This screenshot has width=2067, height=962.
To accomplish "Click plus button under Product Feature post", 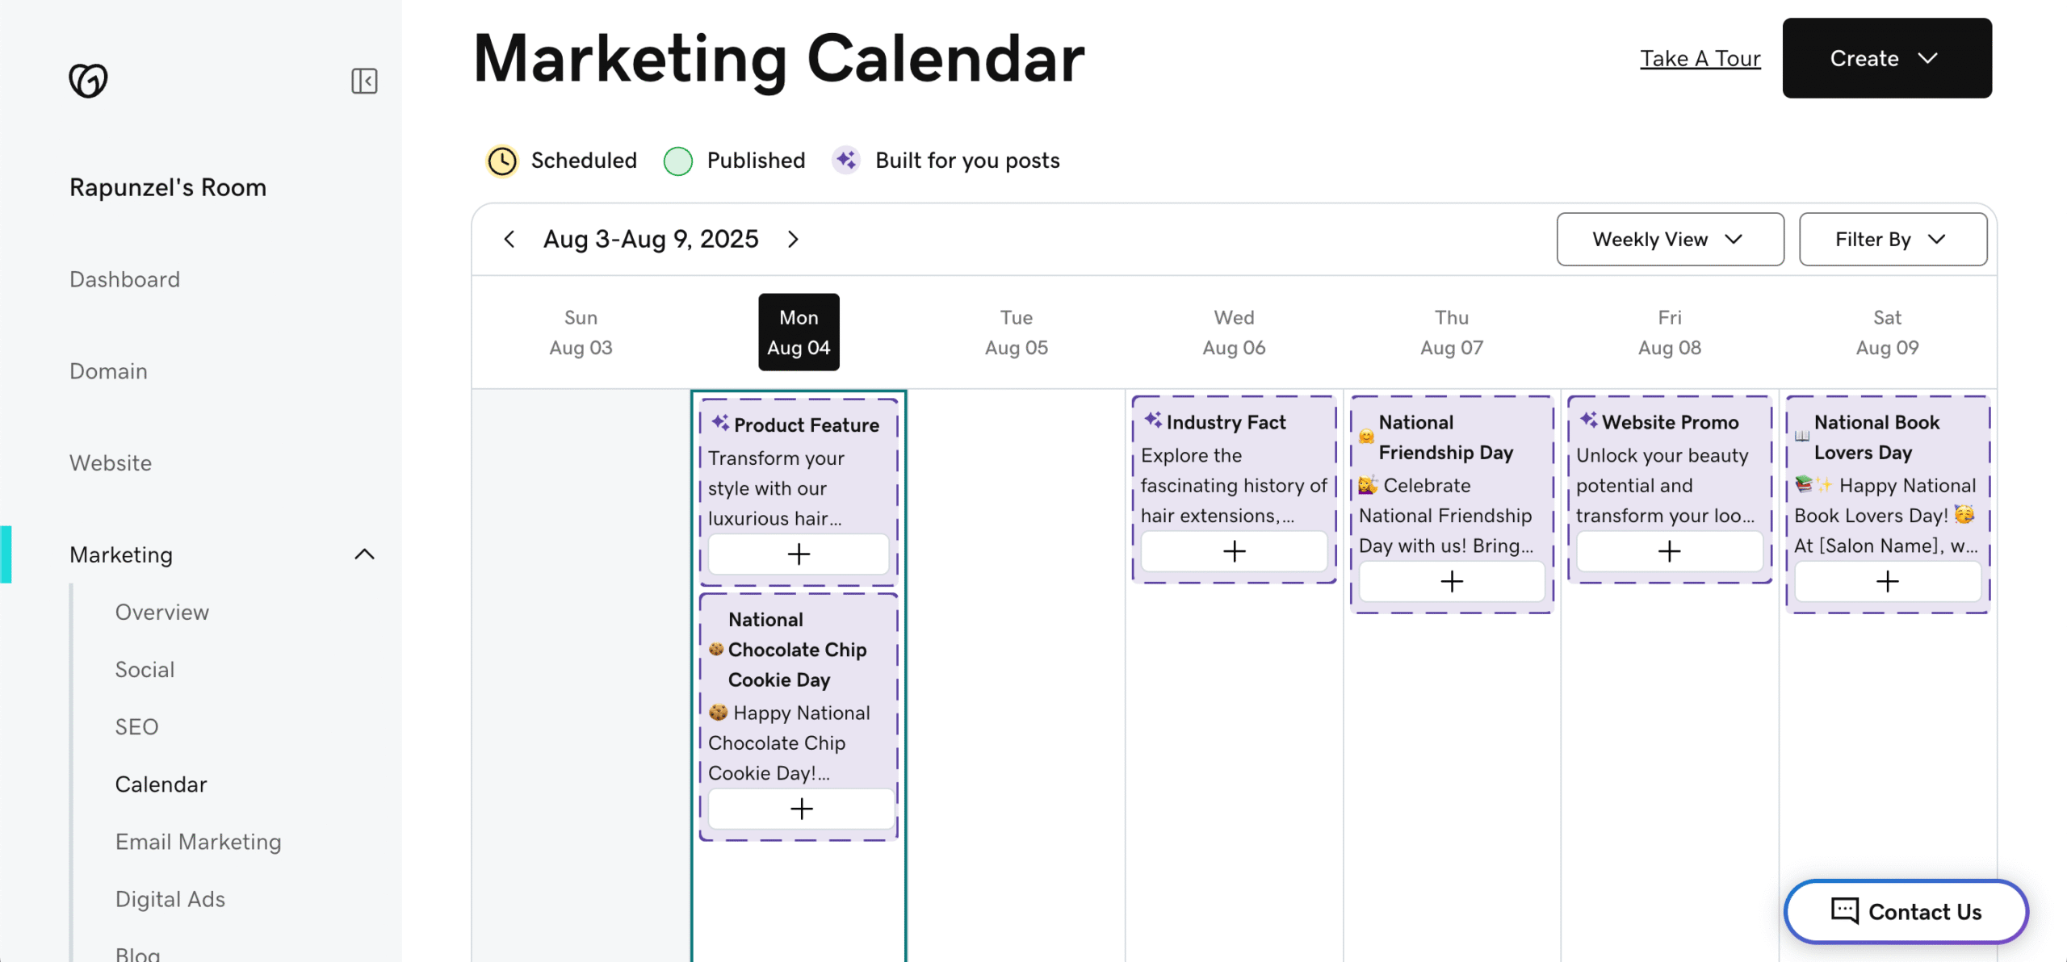I will (799, 554).
